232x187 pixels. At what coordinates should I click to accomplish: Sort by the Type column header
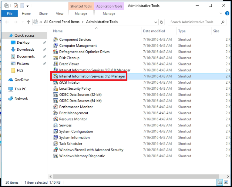coord(182,31)
